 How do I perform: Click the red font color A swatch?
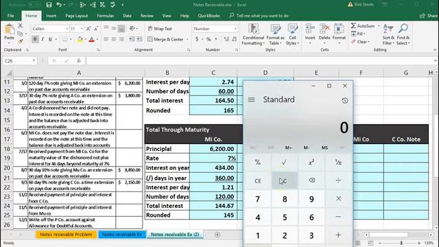91,39
